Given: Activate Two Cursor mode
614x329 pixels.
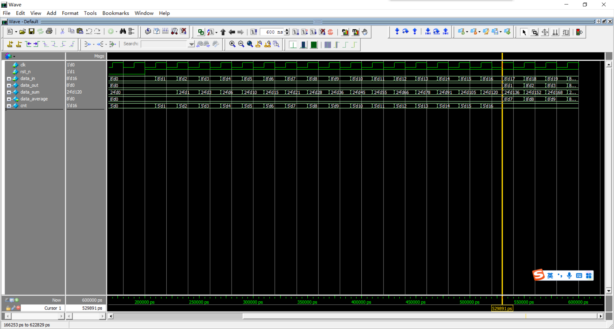Looking at the screenshot, I should click(x=555, y=32).
